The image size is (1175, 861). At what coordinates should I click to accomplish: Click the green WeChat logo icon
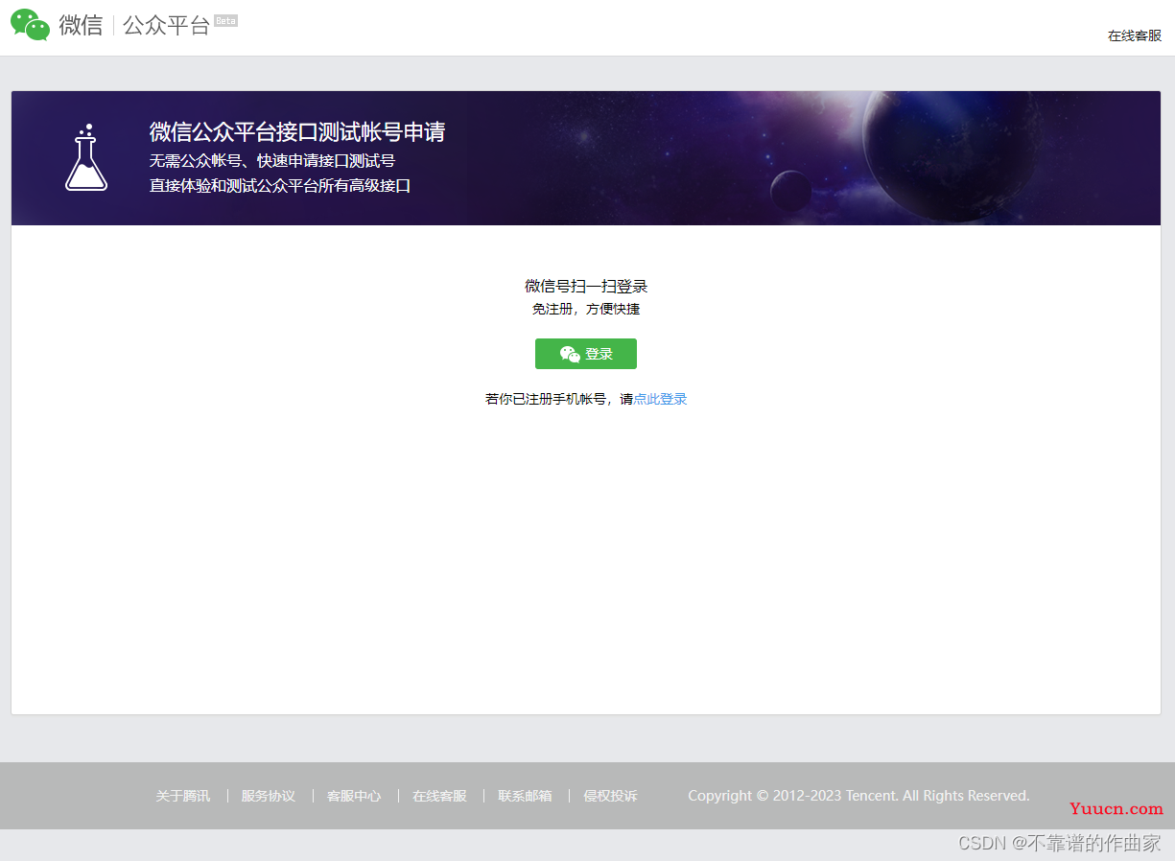30,25
